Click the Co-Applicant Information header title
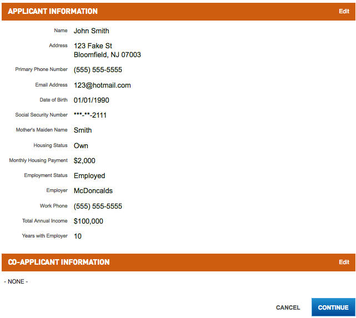Image resolution: width=356 pixels, height=318 pixels. click(59, 262)
